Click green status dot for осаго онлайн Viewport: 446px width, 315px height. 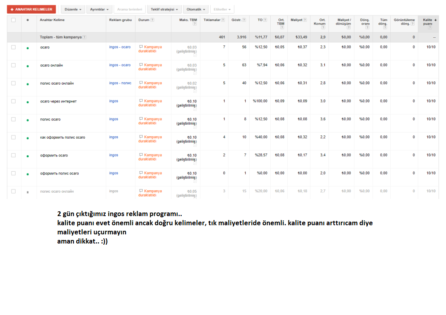point(27,66)
